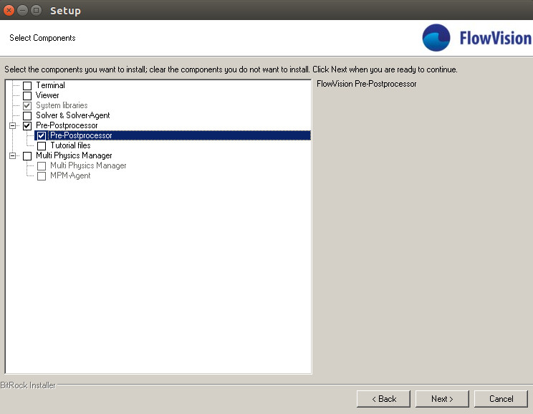The image size is (533, 414).
Task: Select the Terminal row label
Action: point(50,85)
